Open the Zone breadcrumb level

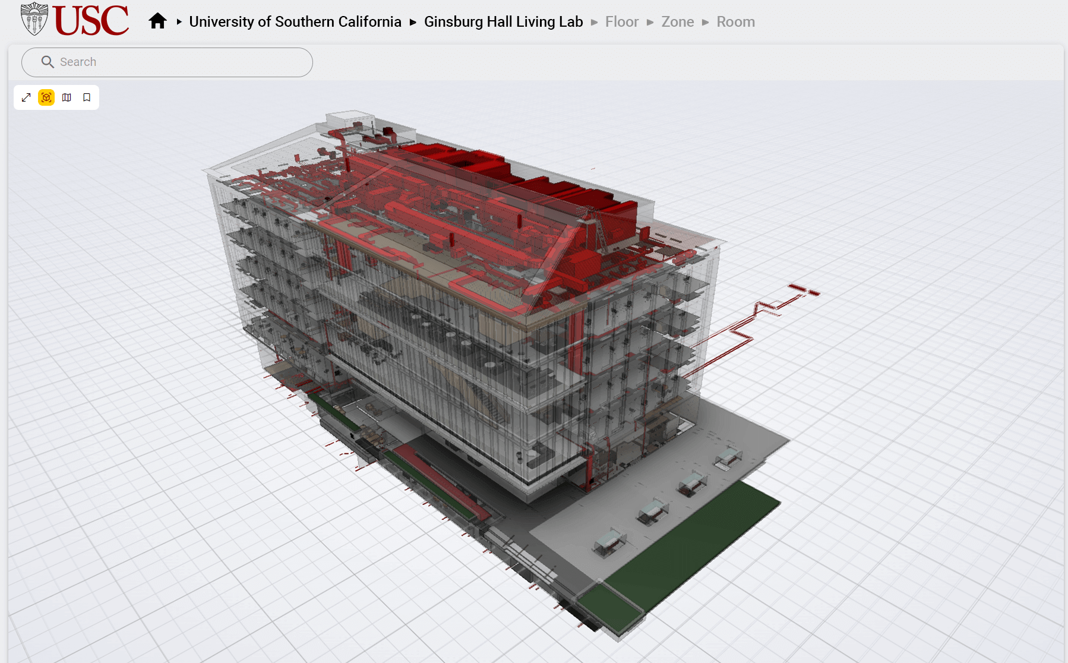pos(677,22)
